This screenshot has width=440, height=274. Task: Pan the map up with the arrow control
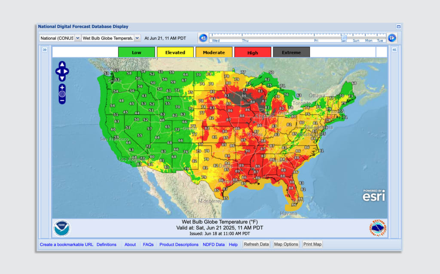pyautogui.click(x=62, y=64)
